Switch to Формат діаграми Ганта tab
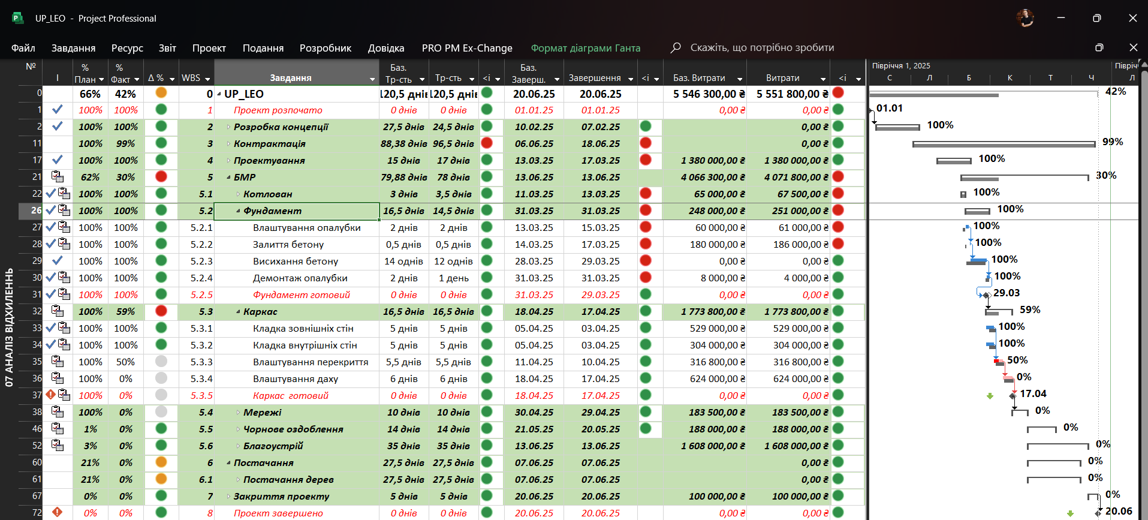1148x520 pixels. click(x=585, y=48)
